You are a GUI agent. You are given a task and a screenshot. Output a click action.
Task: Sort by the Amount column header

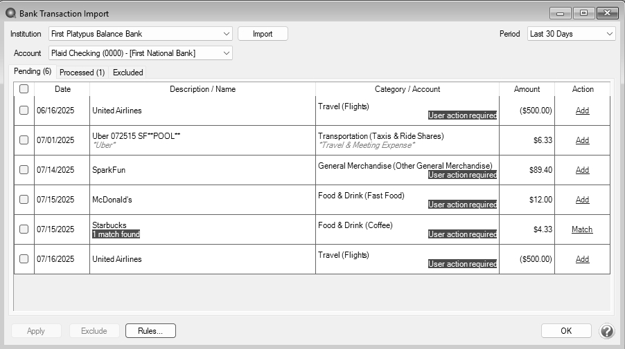527,89
